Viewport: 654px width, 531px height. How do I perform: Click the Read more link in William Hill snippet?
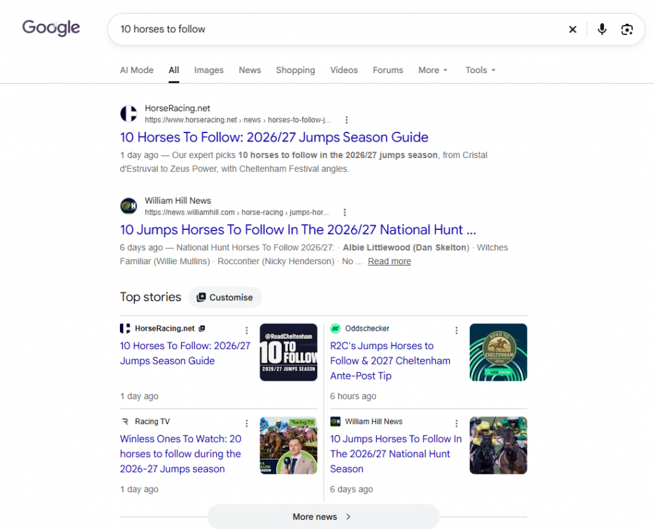[389, 261]
